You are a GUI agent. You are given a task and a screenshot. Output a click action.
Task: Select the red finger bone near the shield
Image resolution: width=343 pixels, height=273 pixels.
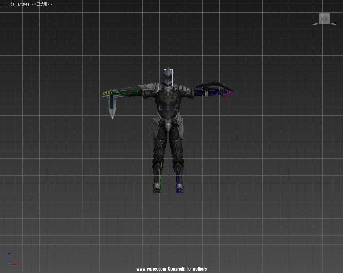tap(223, 96)
